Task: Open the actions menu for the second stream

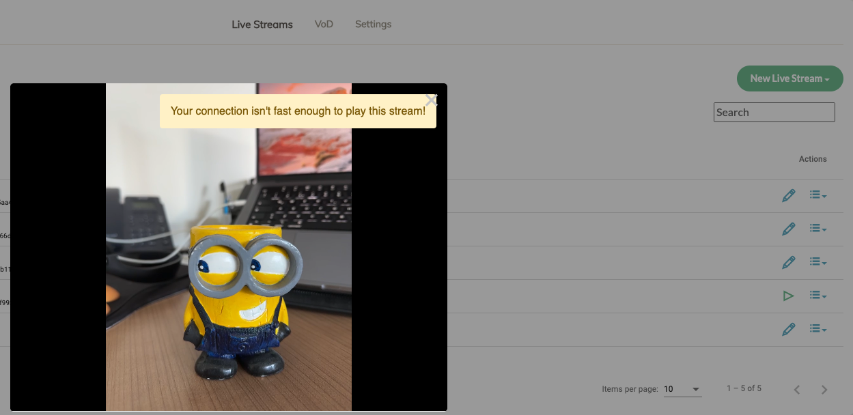Action: tap(817, 229)
